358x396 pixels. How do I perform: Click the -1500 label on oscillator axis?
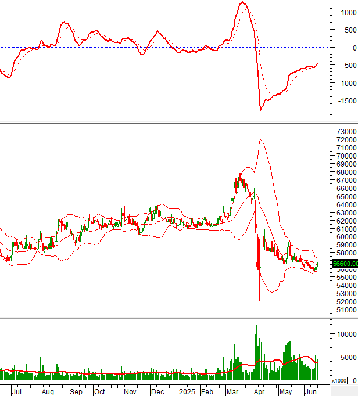point(347,101)
